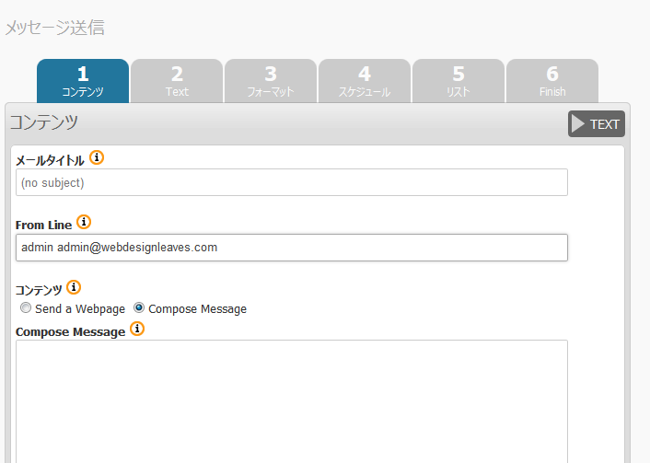Open the From Line info tooltip icon
Viewport: 650px width, 463px height.
point(84,222)
